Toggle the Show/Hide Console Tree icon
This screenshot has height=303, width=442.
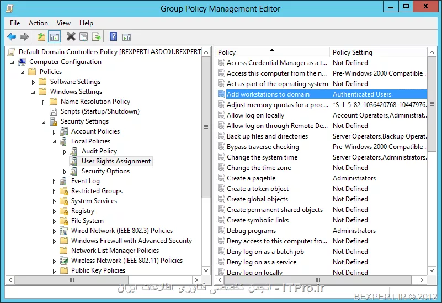pyautogui.click(x=54, y=37)
